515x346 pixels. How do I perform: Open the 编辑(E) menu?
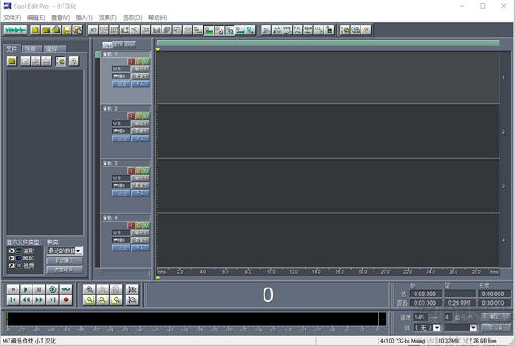click(36, 17)
